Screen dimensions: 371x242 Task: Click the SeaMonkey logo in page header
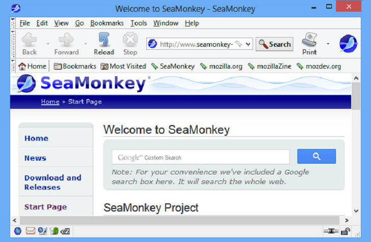pos(81,83)
